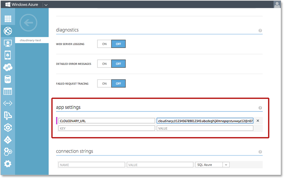284x178 pixels.
Task: Click the DETAILED ERROR MESSAGES label
Action: 74,64
